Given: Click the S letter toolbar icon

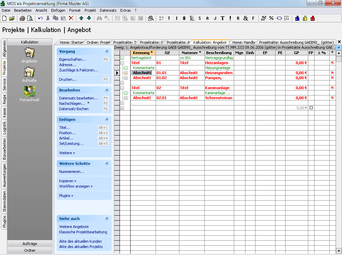Looking at the screenshot, I should (x=200, y=18).
